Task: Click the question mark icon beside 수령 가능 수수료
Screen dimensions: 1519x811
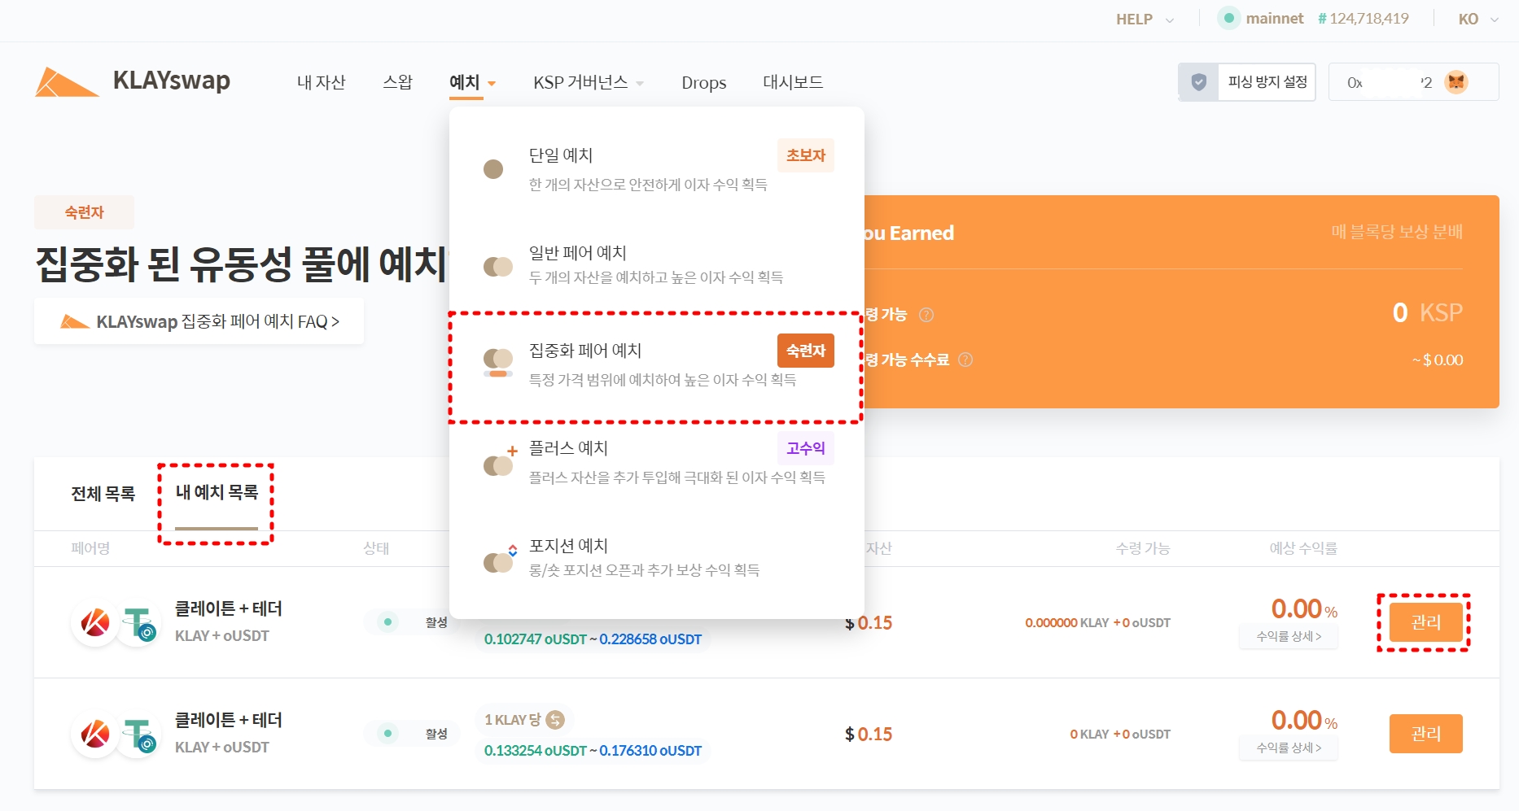Action: pos(965,360)
